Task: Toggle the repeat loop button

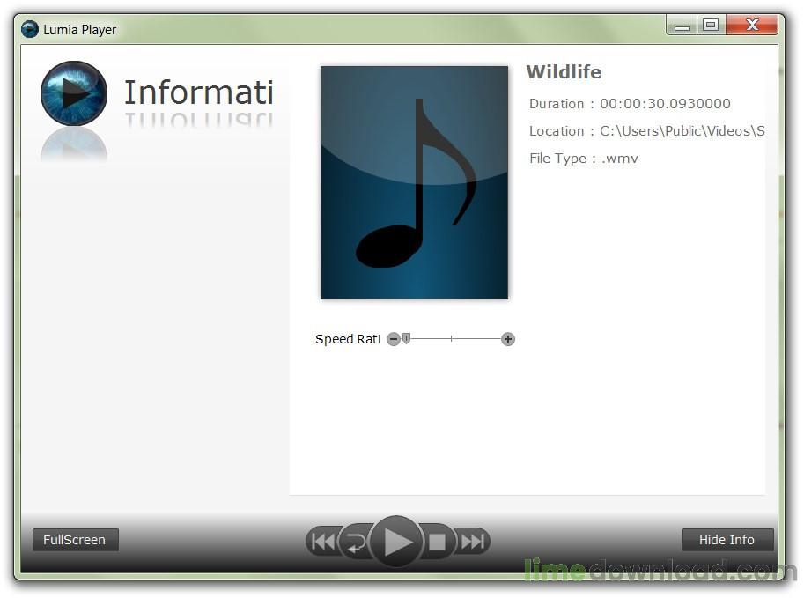Action: pos(355,543)
